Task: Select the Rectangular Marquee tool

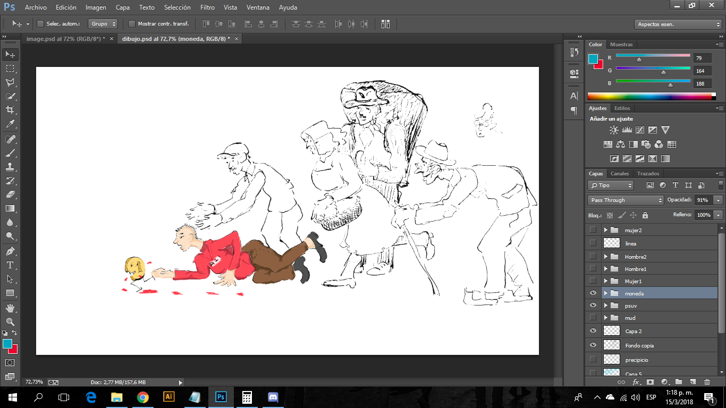Action: 10,69
